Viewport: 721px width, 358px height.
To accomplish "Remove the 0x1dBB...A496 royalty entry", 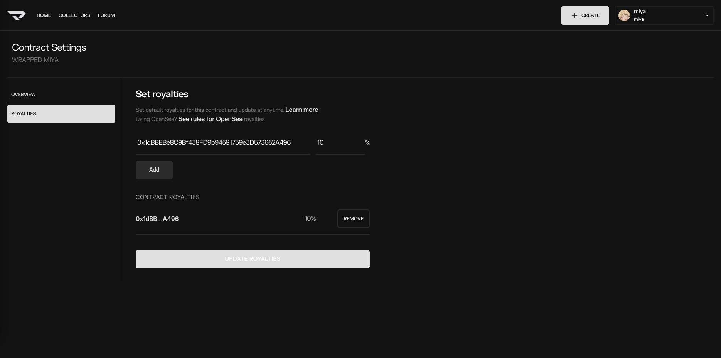I will coord(353,219).
